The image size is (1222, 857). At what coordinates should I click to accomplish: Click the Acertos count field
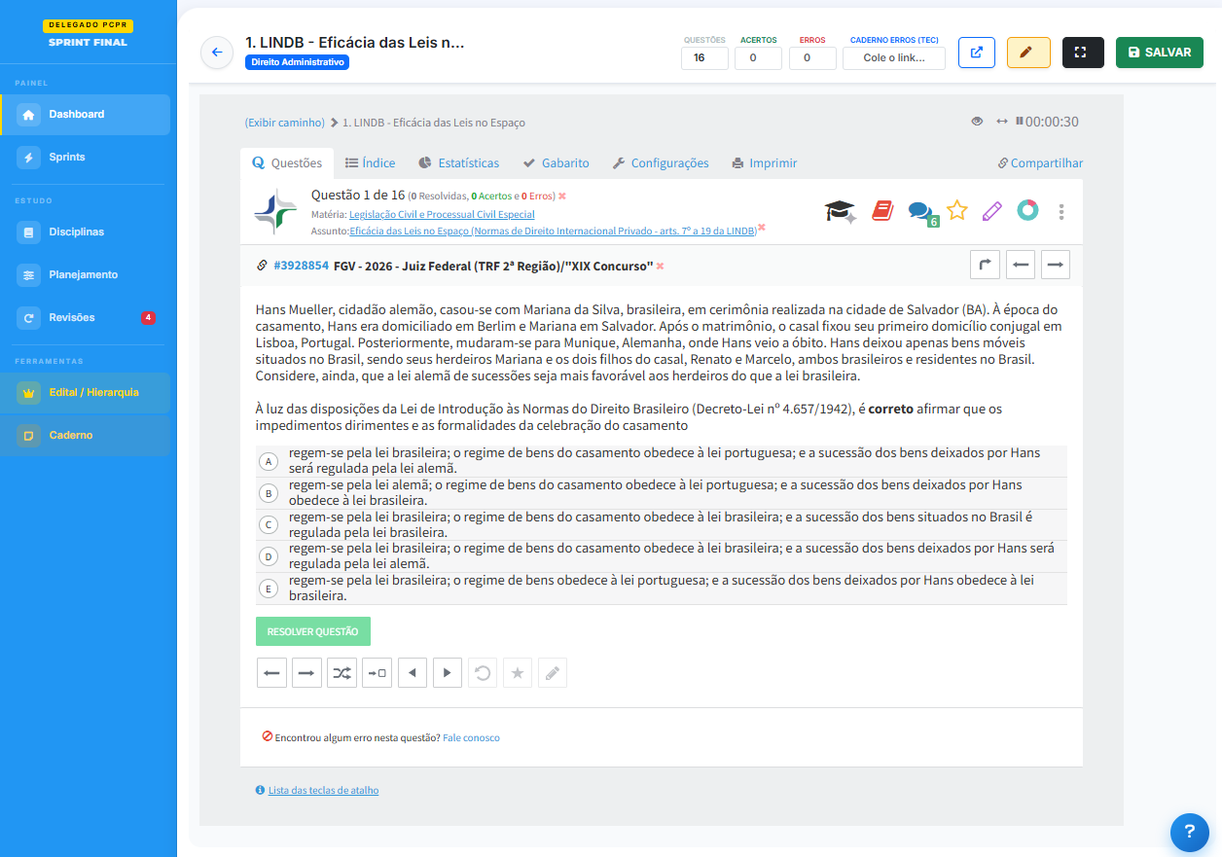(758, 58)
